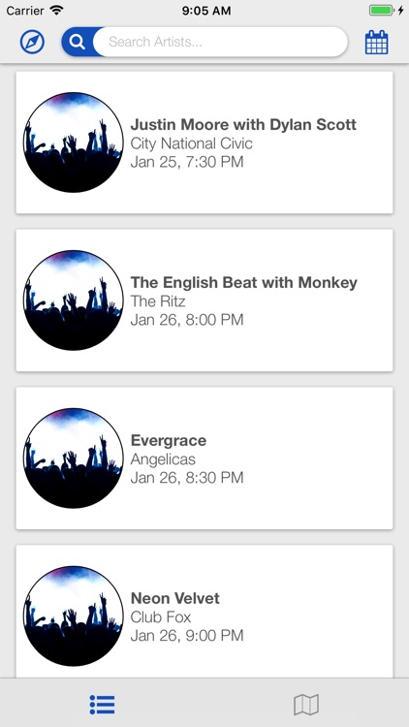Click The Ritz venue label
Image resolution: width=409 pixels, height=727 pixels.
pos(158,301)
